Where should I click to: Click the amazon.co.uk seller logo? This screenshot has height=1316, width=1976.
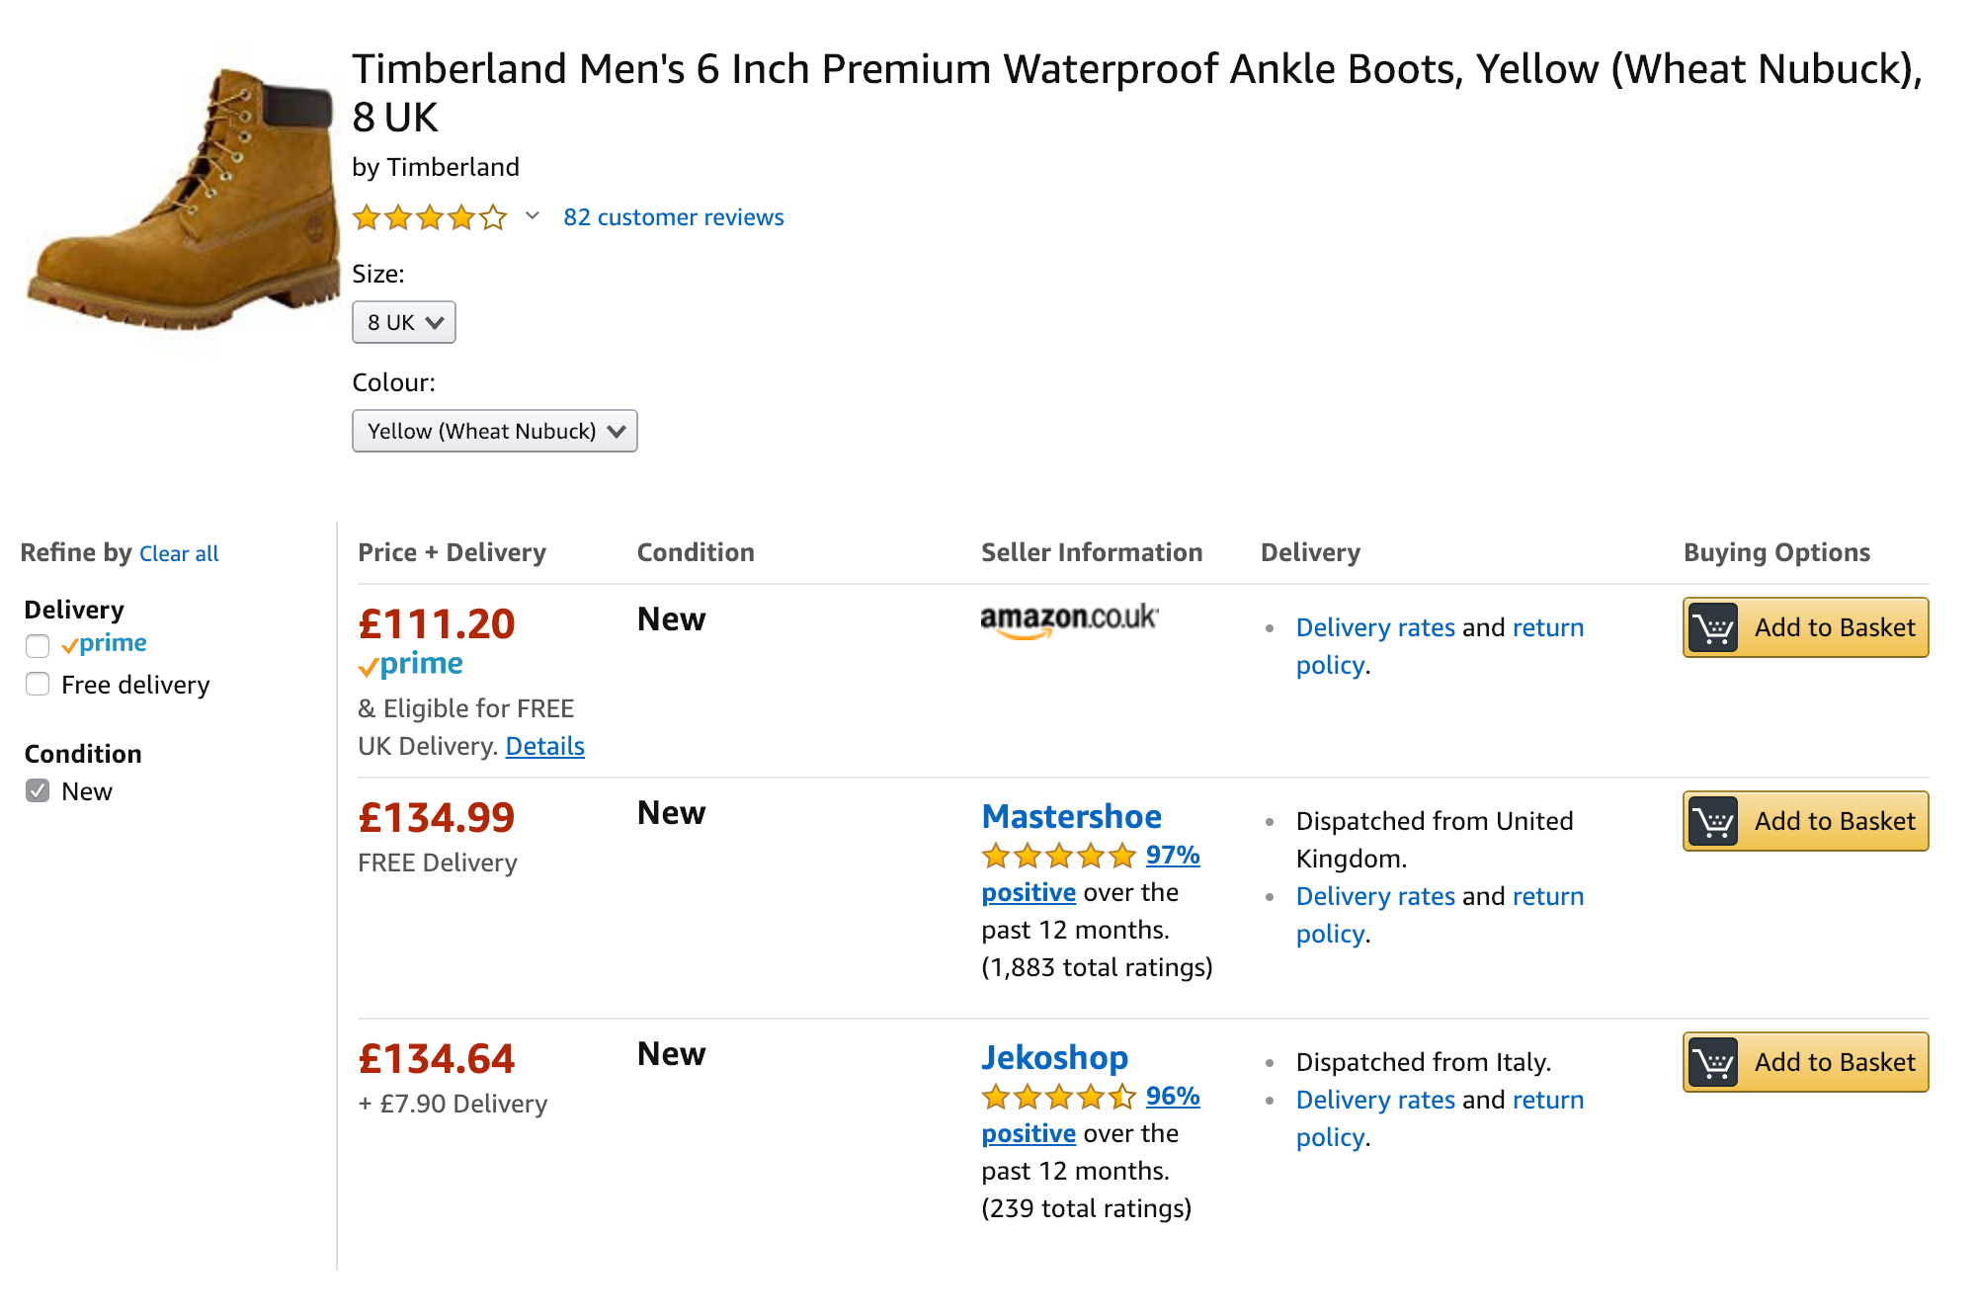(x=1069, y=620)
